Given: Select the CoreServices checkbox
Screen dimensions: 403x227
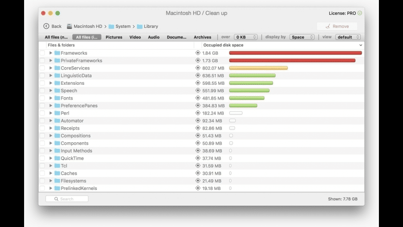Looking at the screenshot, I should [x=43, y=68].
